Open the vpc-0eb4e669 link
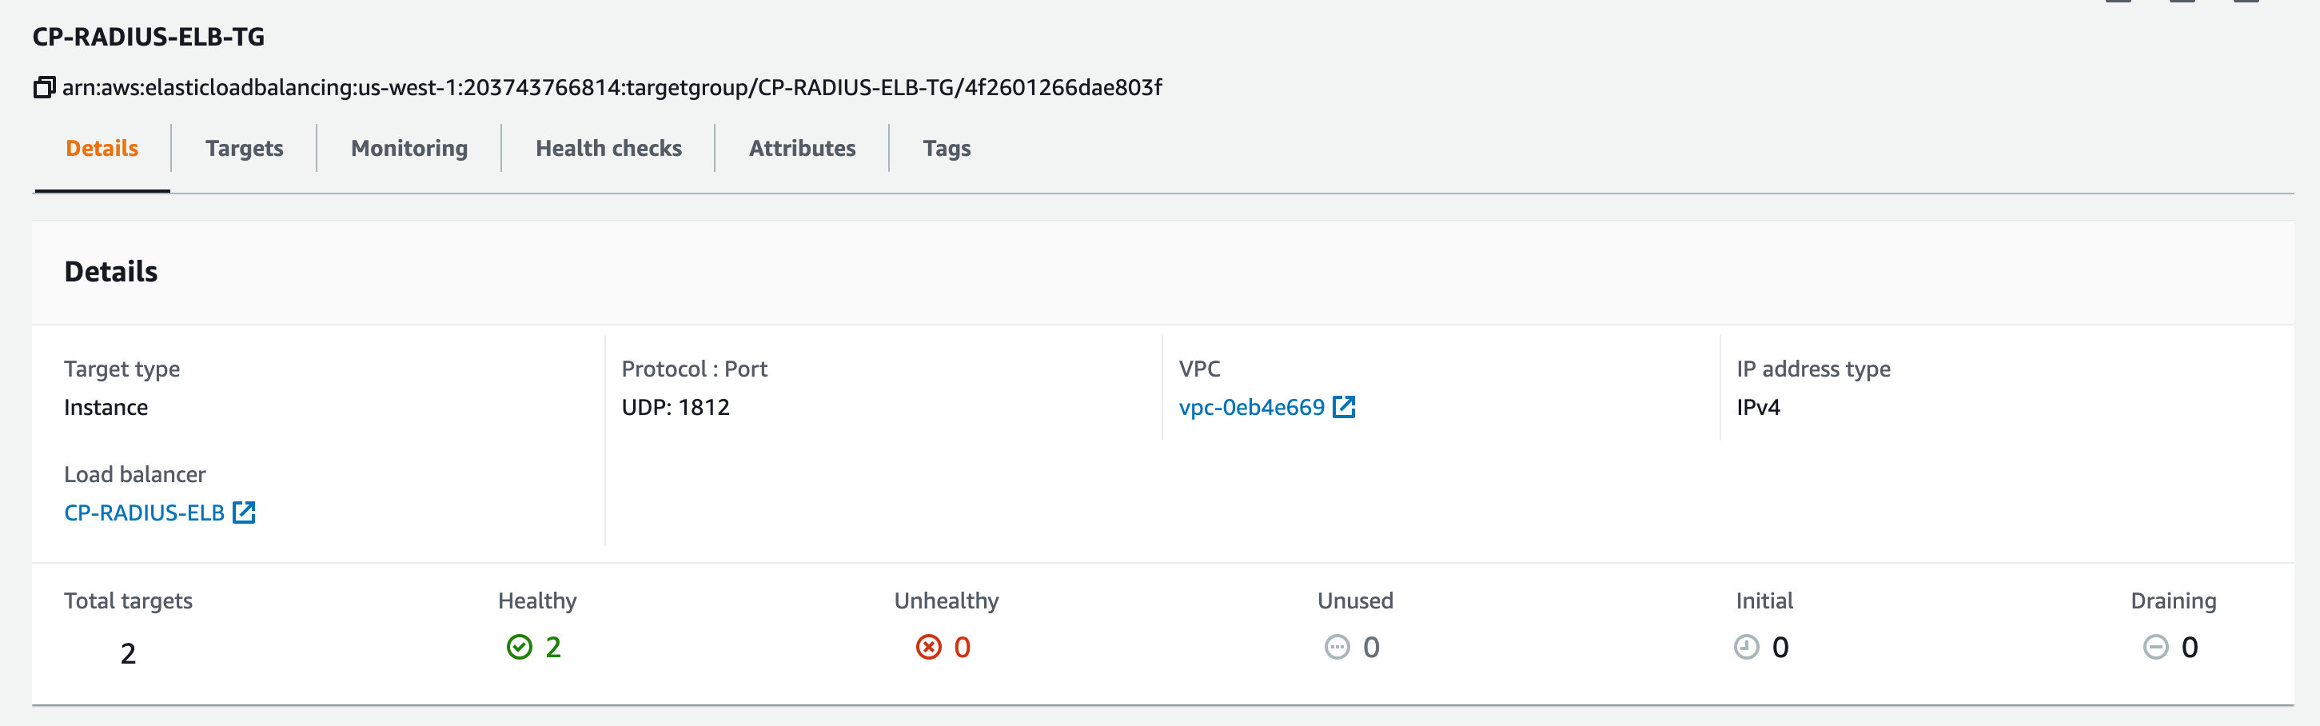2320x726 pixels. 1251,407
